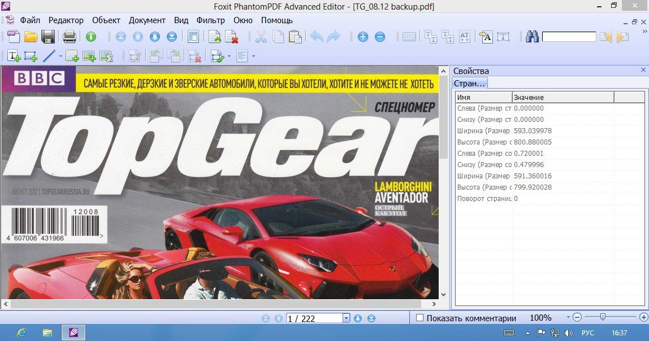Click the toolbar search input field
This screenshot has height=341, width=649.
click(569, 37)
